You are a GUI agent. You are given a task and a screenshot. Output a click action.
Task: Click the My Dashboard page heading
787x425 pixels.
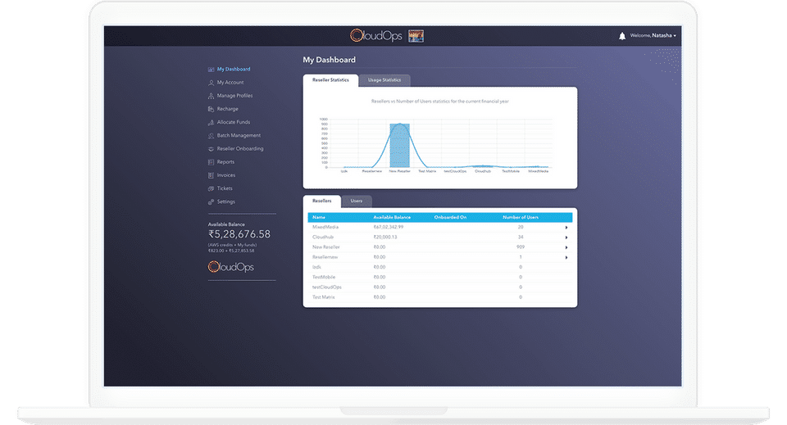coord(329,60)
